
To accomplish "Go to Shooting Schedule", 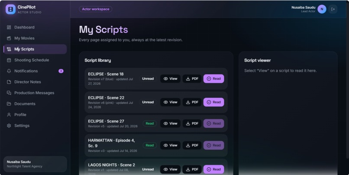I will [35, 60].
